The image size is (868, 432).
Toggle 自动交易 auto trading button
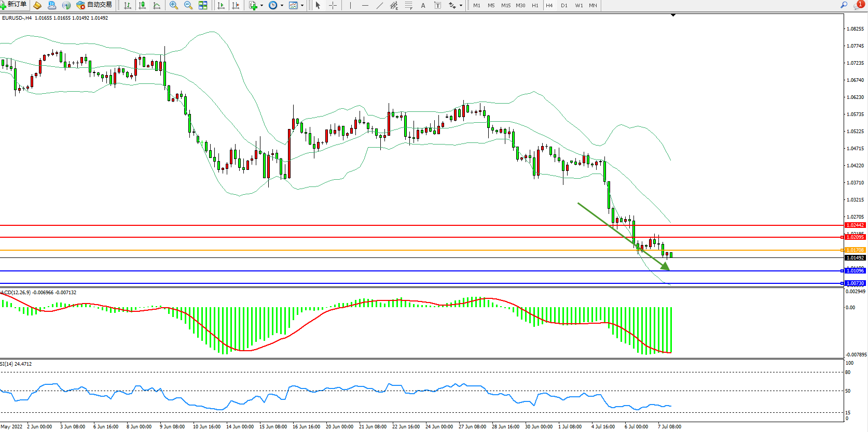coord(94,5)
